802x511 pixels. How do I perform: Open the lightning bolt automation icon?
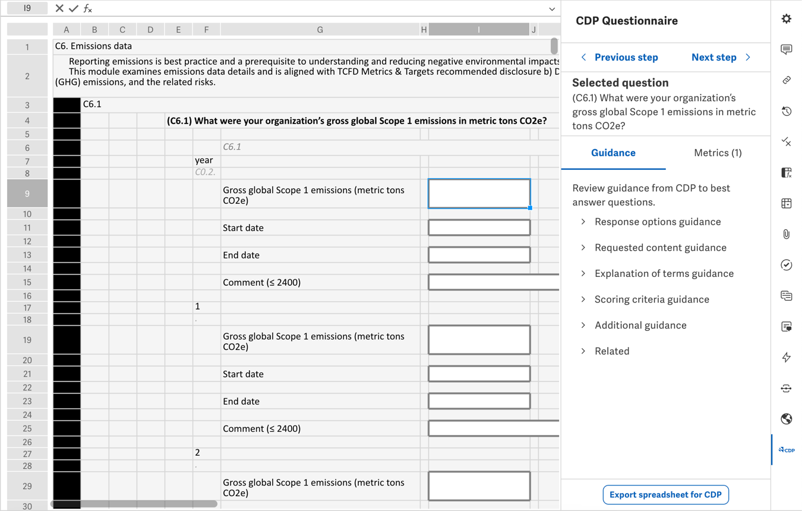click(x=787, y=357)
